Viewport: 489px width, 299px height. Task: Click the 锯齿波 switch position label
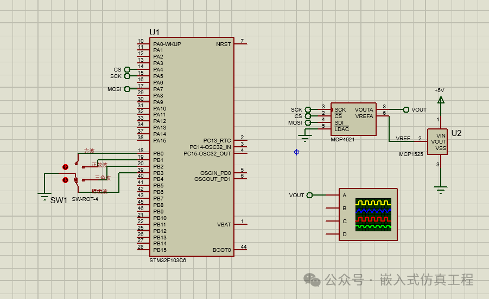tap(99, 191)
